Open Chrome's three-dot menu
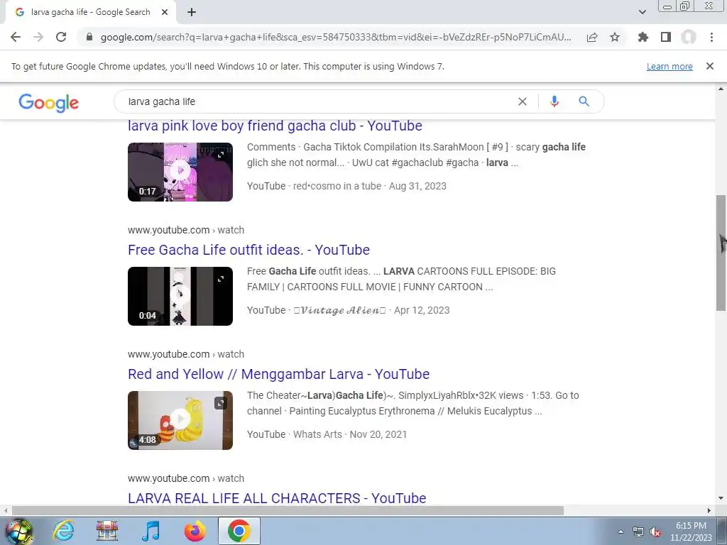Screen dimensions: 727x545 (x=711, y=37)
